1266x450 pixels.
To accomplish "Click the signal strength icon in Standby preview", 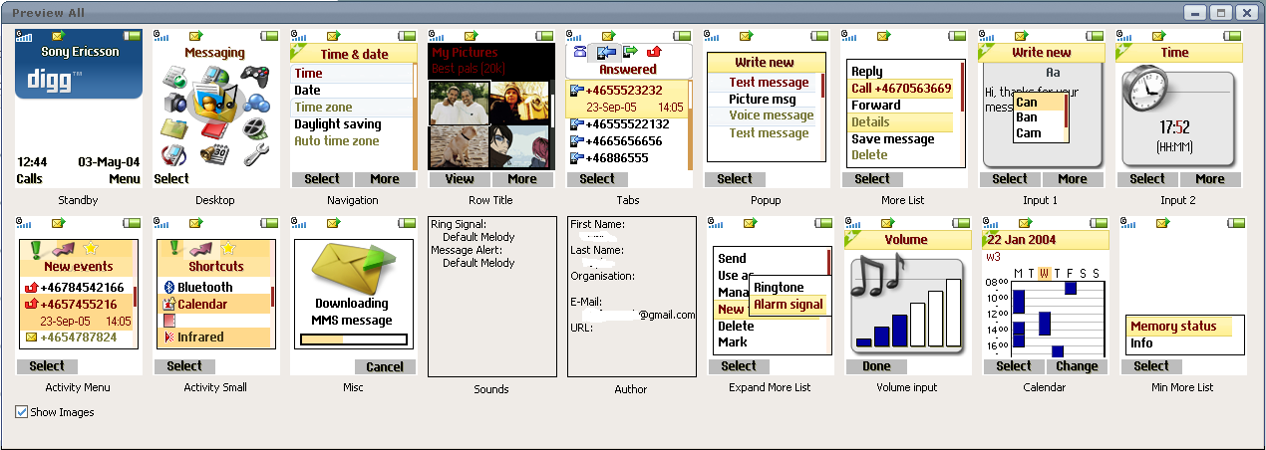I will pyautogui.click(x=23, y=36).
